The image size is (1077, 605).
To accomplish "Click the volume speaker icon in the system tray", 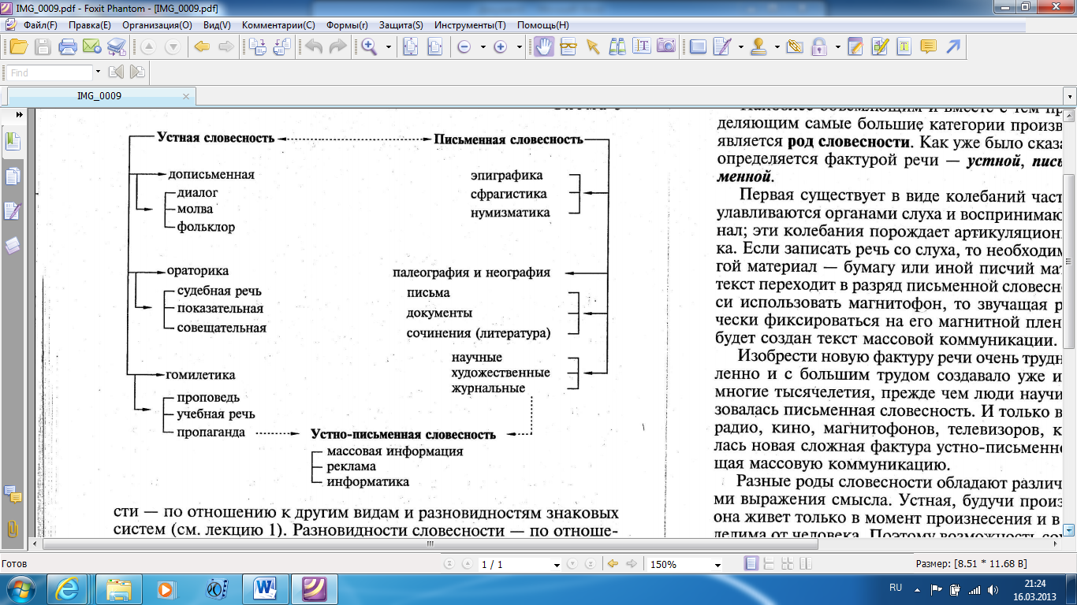I will pyautogui.click(x=993, y=589).
